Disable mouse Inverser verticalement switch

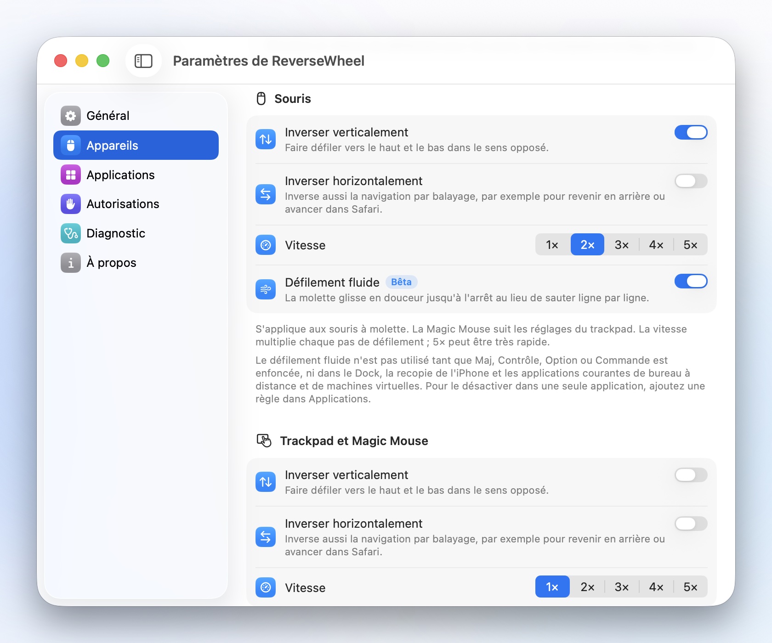pyautogui.click(x=691, y=132)
